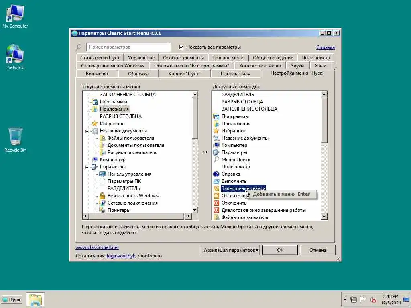Open the Звуки tab
411x308 pixels.
coord(297,66)
